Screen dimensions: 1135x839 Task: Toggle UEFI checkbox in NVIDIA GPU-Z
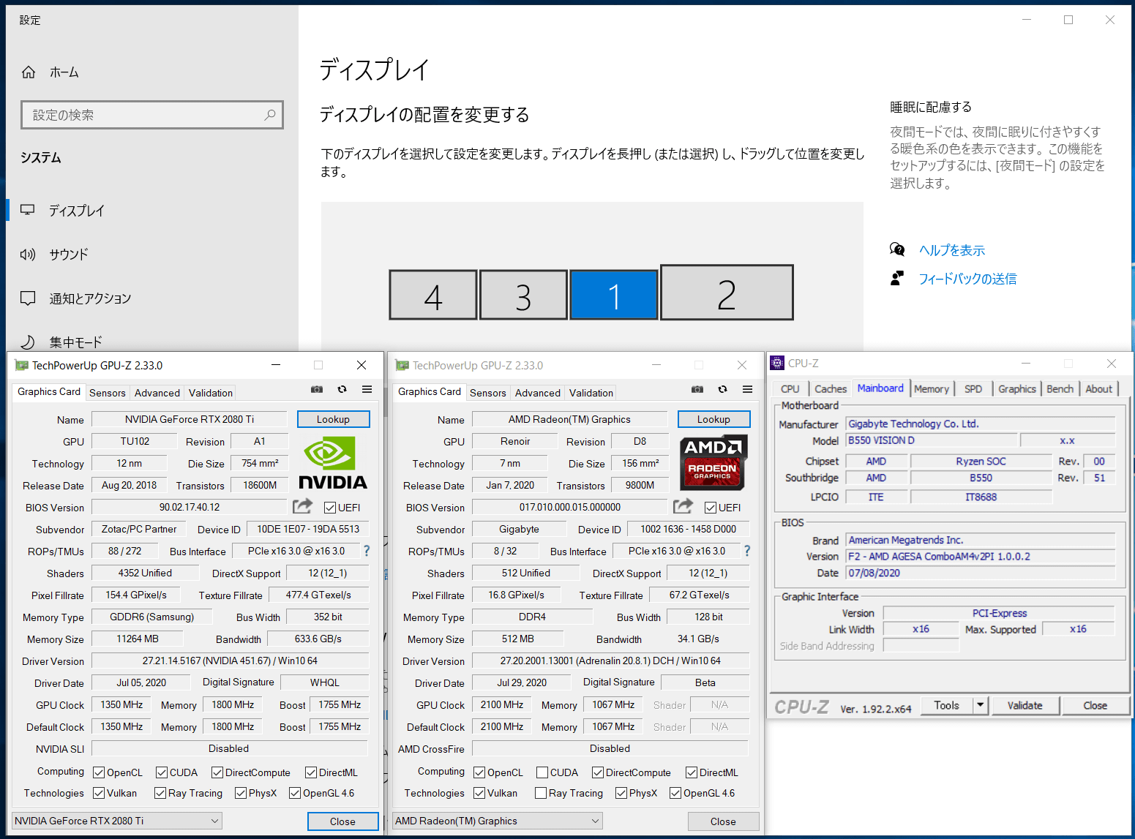(330, 508)
